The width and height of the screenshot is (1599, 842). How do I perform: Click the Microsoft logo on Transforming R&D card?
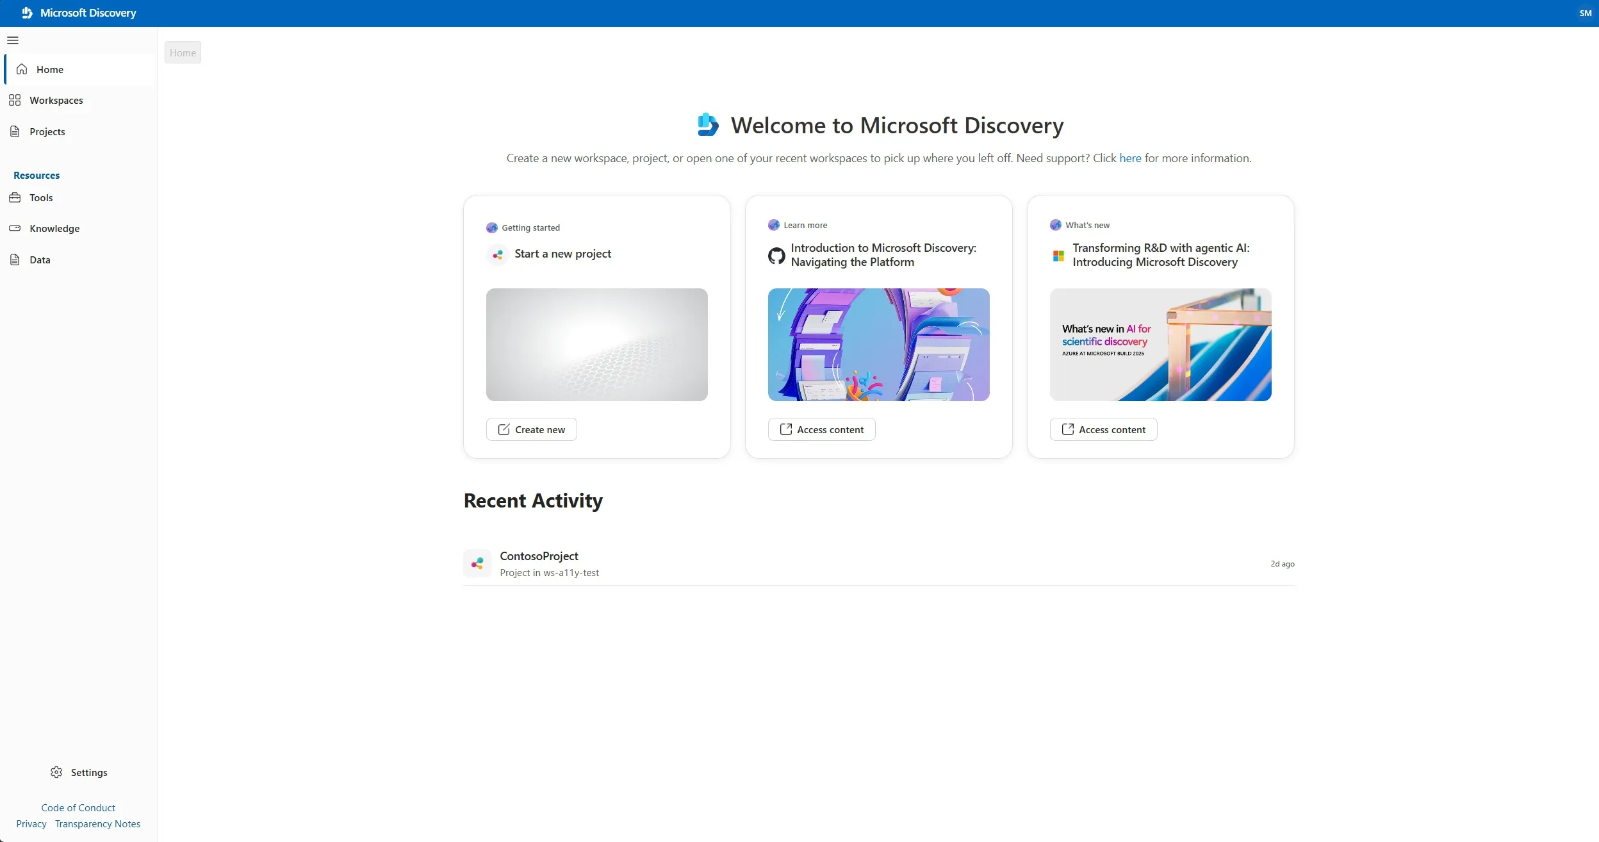[x=1058, y=256]
